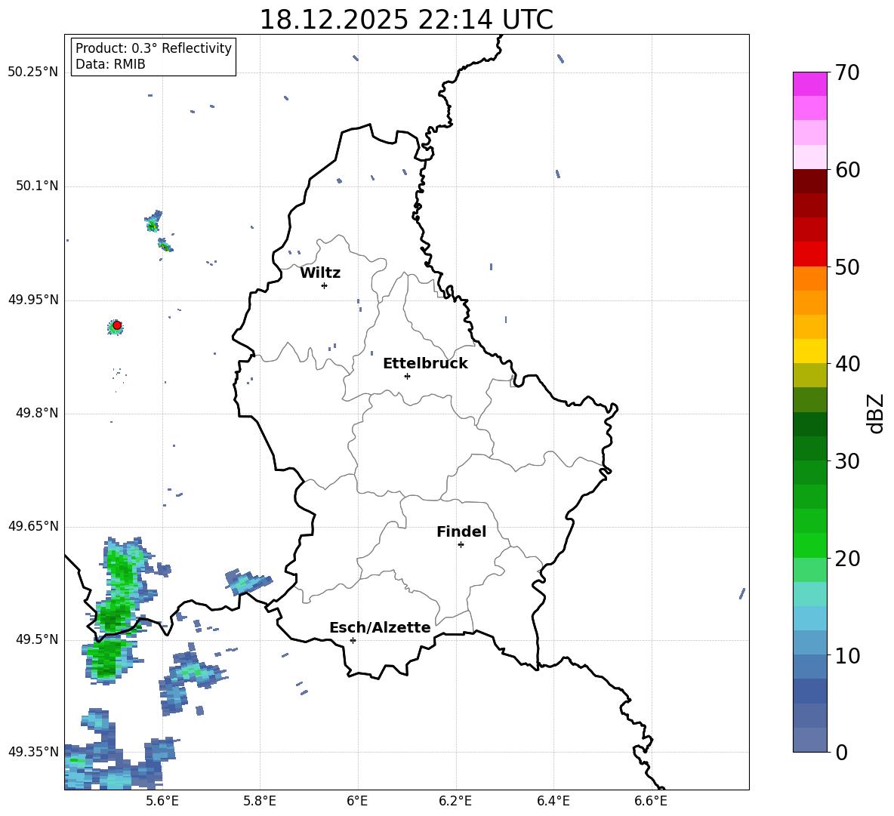Select the Esch/Alzette city label
The image size is (894, 816).
pyautogui.click(x=380, y=627)
